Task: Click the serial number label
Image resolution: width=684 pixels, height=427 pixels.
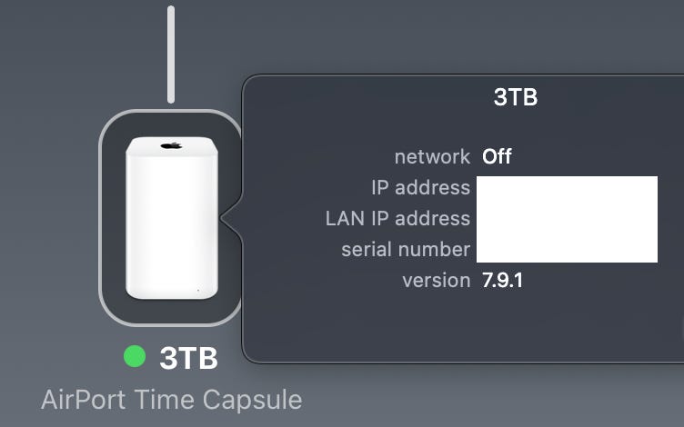Action: click(406, 249)
